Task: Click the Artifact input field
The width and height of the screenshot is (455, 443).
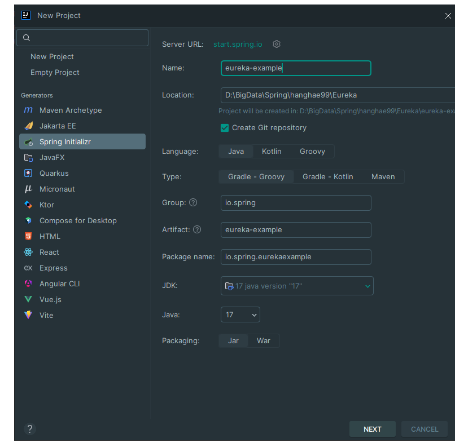Action: pyautogui.click(x=296, y=230)
